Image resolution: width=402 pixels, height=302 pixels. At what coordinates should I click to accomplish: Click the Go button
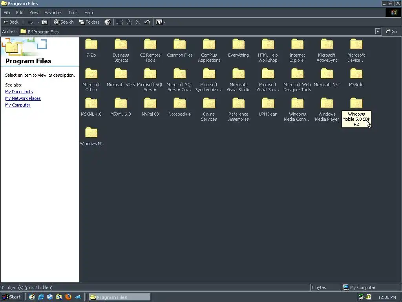click(391, 31)
